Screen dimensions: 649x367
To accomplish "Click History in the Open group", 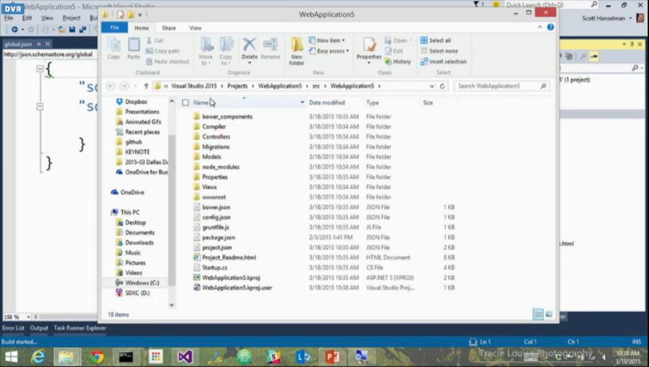I will tap(398, 62).
